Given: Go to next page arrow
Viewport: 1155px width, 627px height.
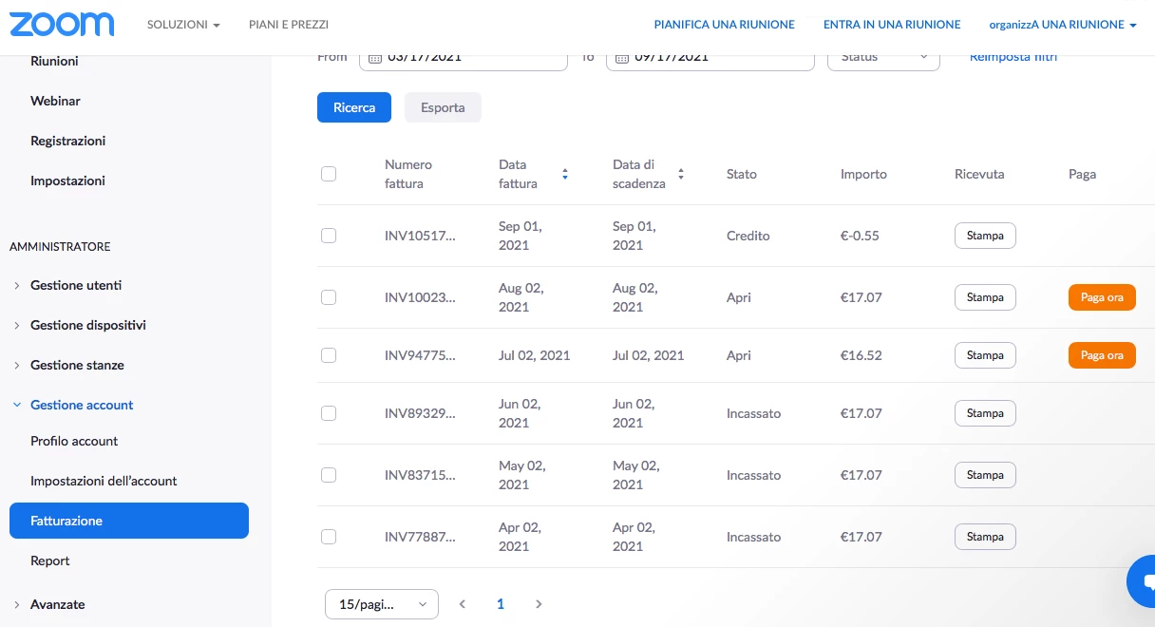Looking at the screenshot, I should [x=539, y=604].
